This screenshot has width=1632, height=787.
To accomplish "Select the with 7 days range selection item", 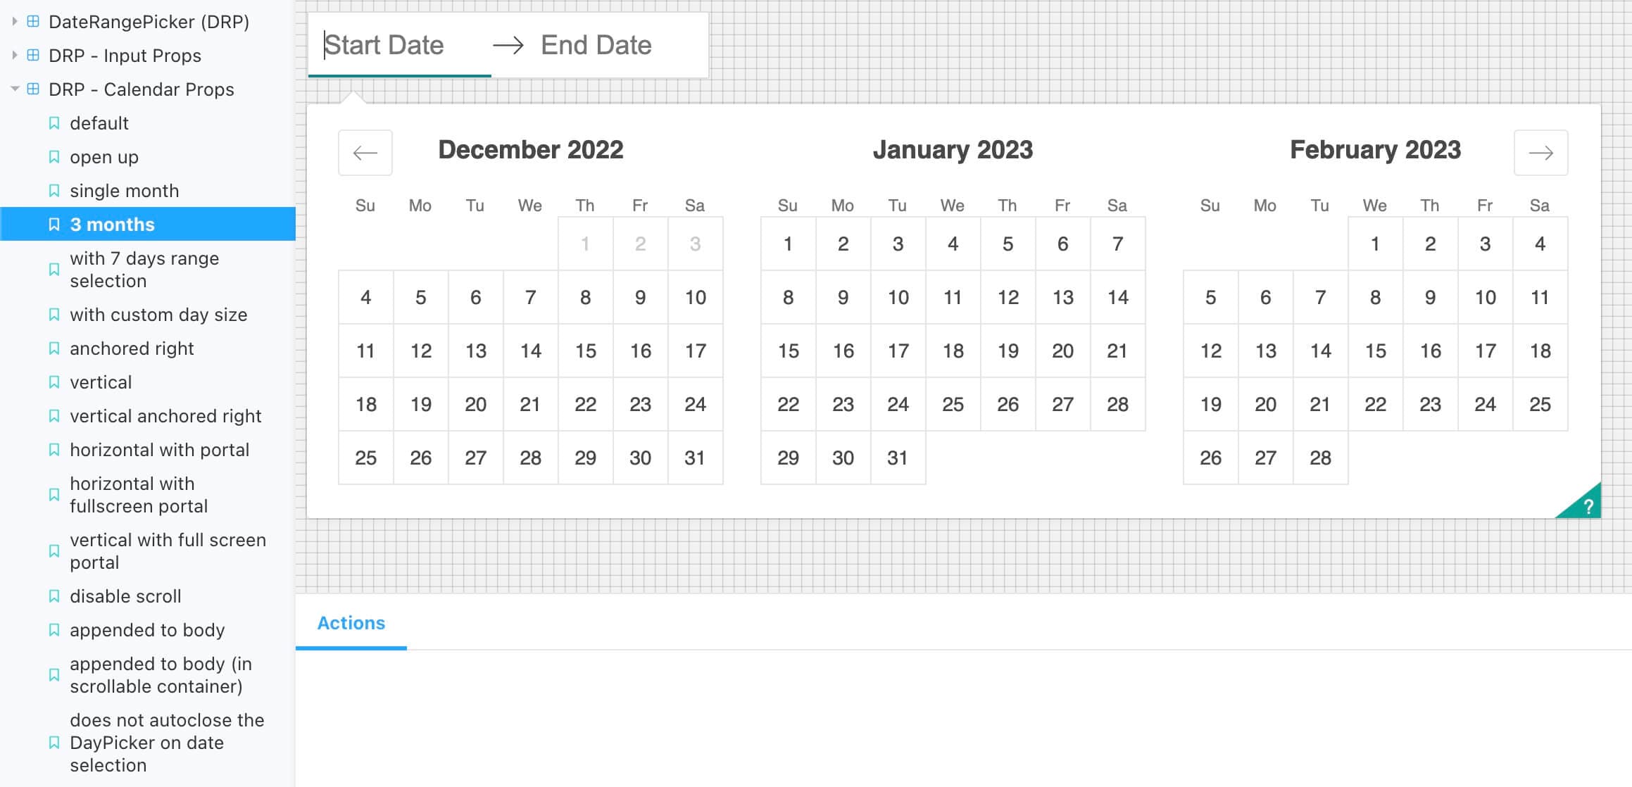I will [x=144, y=269].
